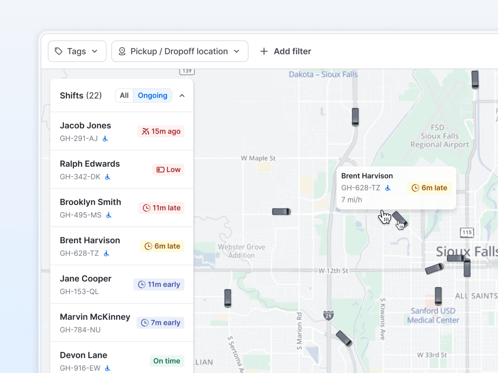The height and width of the screenshot is (373, 498).
Task: Click the wheelchair icon next to GH-342-DK
Action: coord(108,177)
